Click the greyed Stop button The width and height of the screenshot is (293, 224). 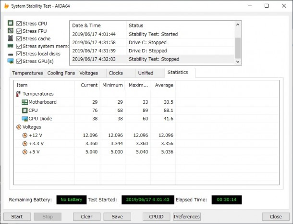click(48, 217)
